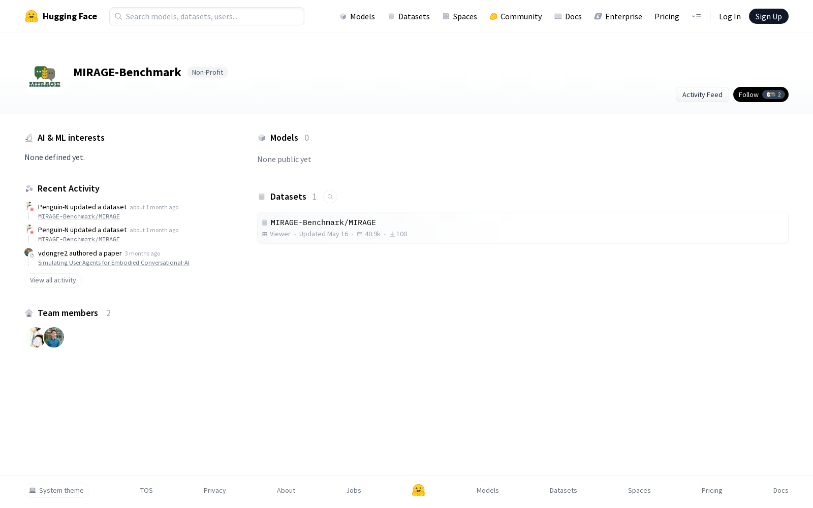Open Datasets link in the footer
The image size is (813, 508).
coord(564,490)
